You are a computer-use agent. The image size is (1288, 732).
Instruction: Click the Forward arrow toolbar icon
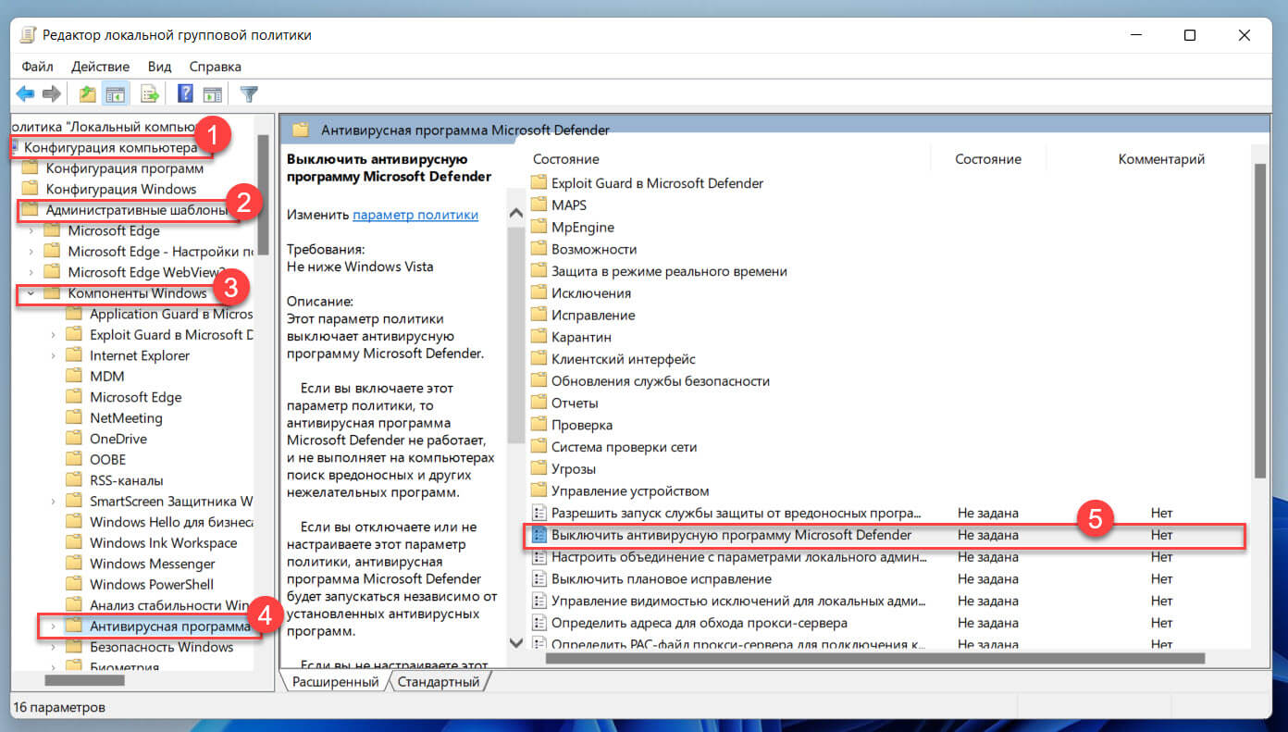[x=52, y=93]
